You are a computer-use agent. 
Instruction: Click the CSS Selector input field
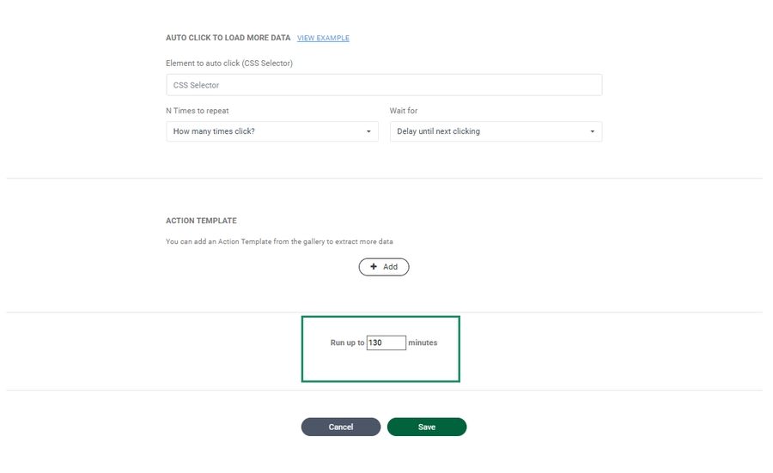tap(383, 85)
